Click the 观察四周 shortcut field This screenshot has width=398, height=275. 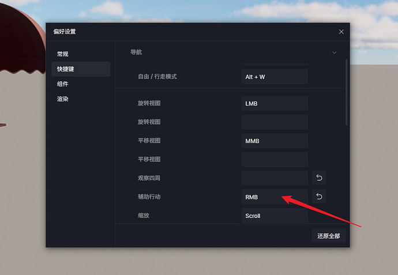tap(275, 178)
